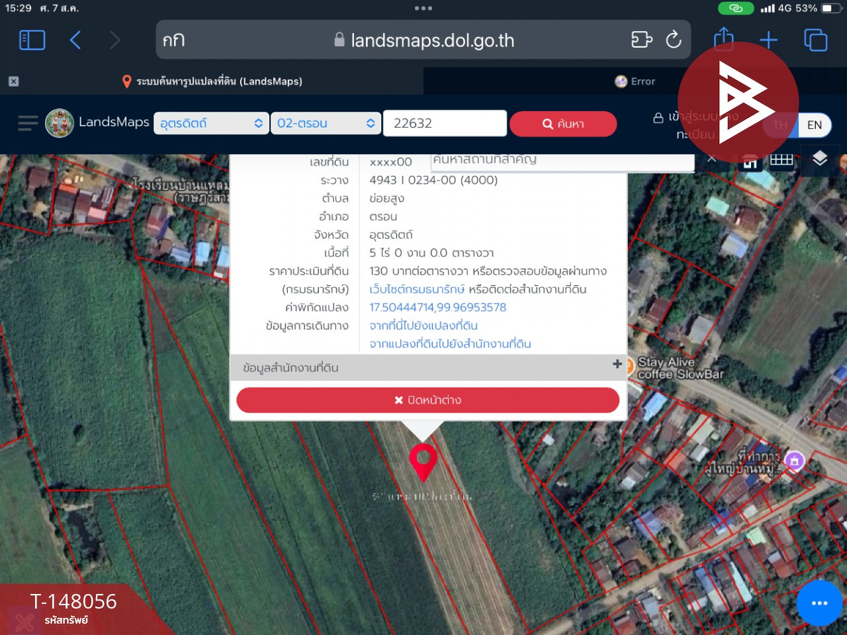This screenshot has height=635, width=847.
Task: Show all open tabs overview
Action: 815,40
